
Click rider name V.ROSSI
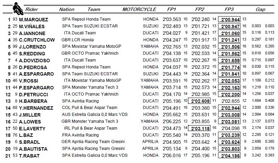pyautogui.click(x=31, y=80)
